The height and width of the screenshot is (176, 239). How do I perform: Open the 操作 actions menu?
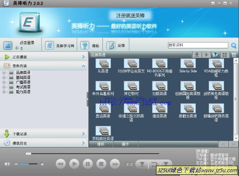125,144
